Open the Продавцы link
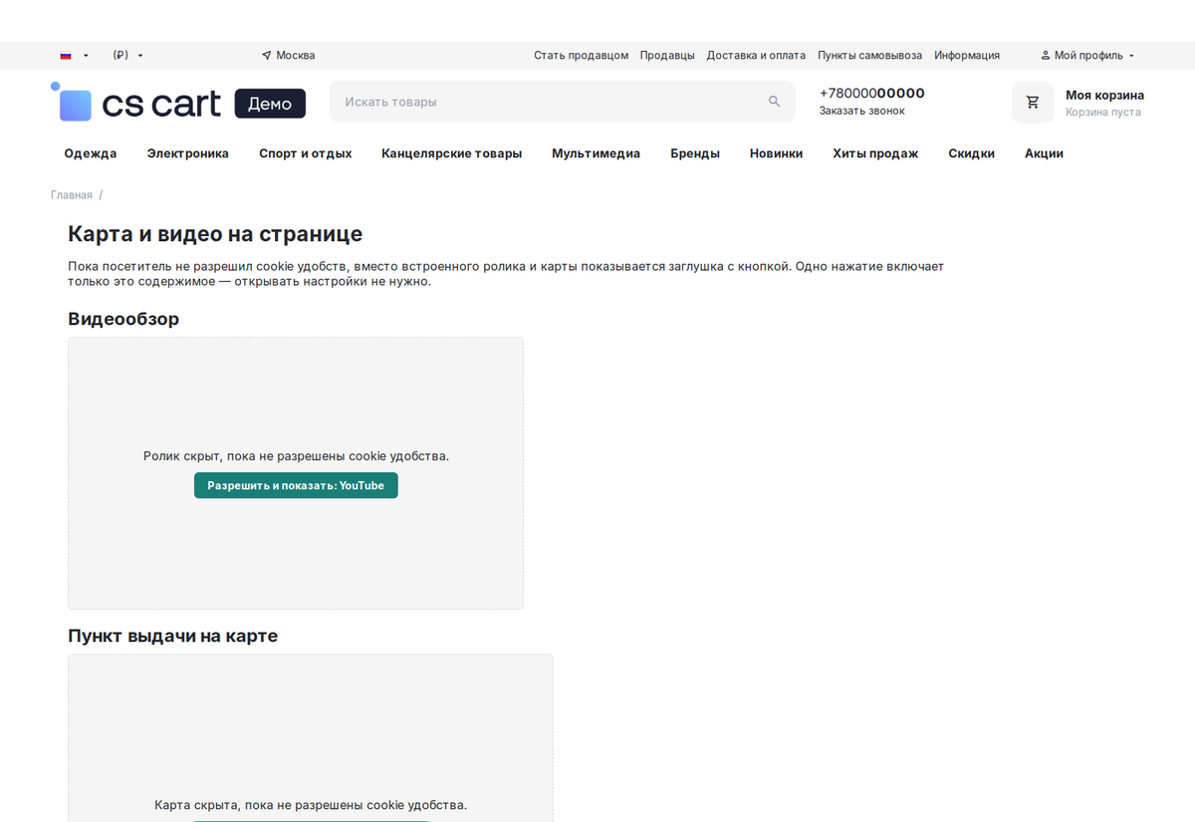1195x822 pixels. click(668, 56)
